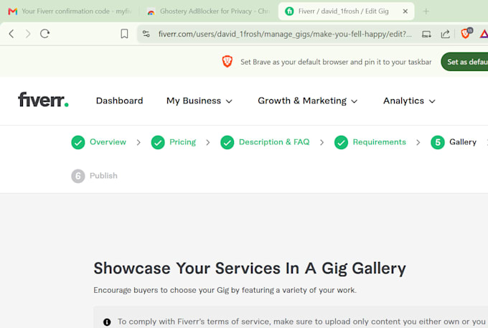The width and height of the screenshot is (488, 328).
Task: Click the Fiverr logo
Action: [x=43, y=100]
